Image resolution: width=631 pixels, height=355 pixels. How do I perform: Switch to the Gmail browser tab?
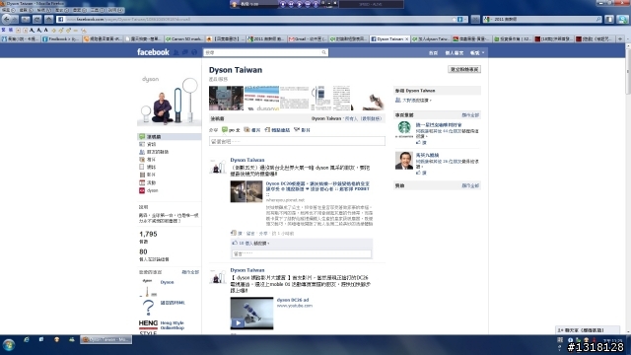[308, 39]
